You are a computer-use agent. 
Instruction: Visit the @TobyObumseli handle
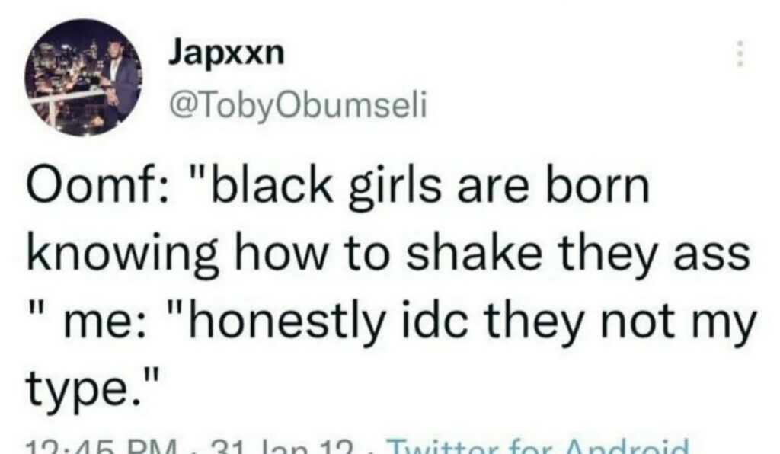[x=299, y=105]
